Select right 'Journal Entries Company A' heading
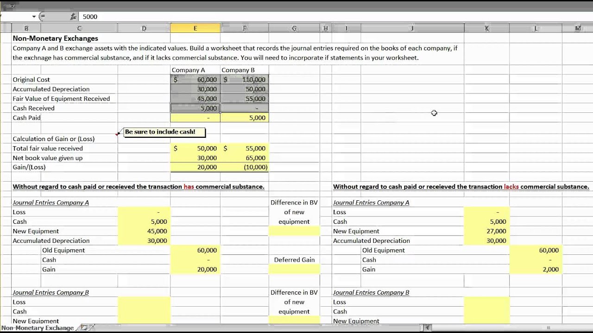The width and height of the screenshot is (593, 333). click(371, 203)
